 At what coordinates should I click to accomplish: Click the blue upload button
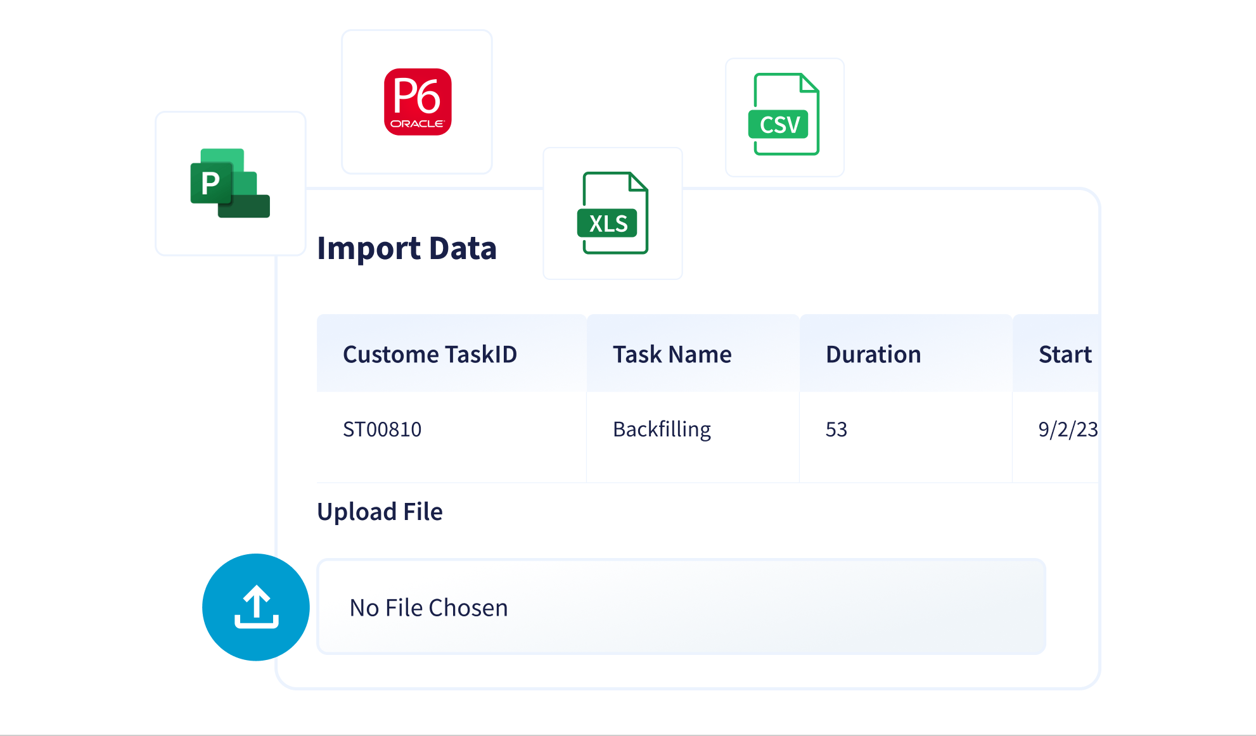tap(256, 607)
